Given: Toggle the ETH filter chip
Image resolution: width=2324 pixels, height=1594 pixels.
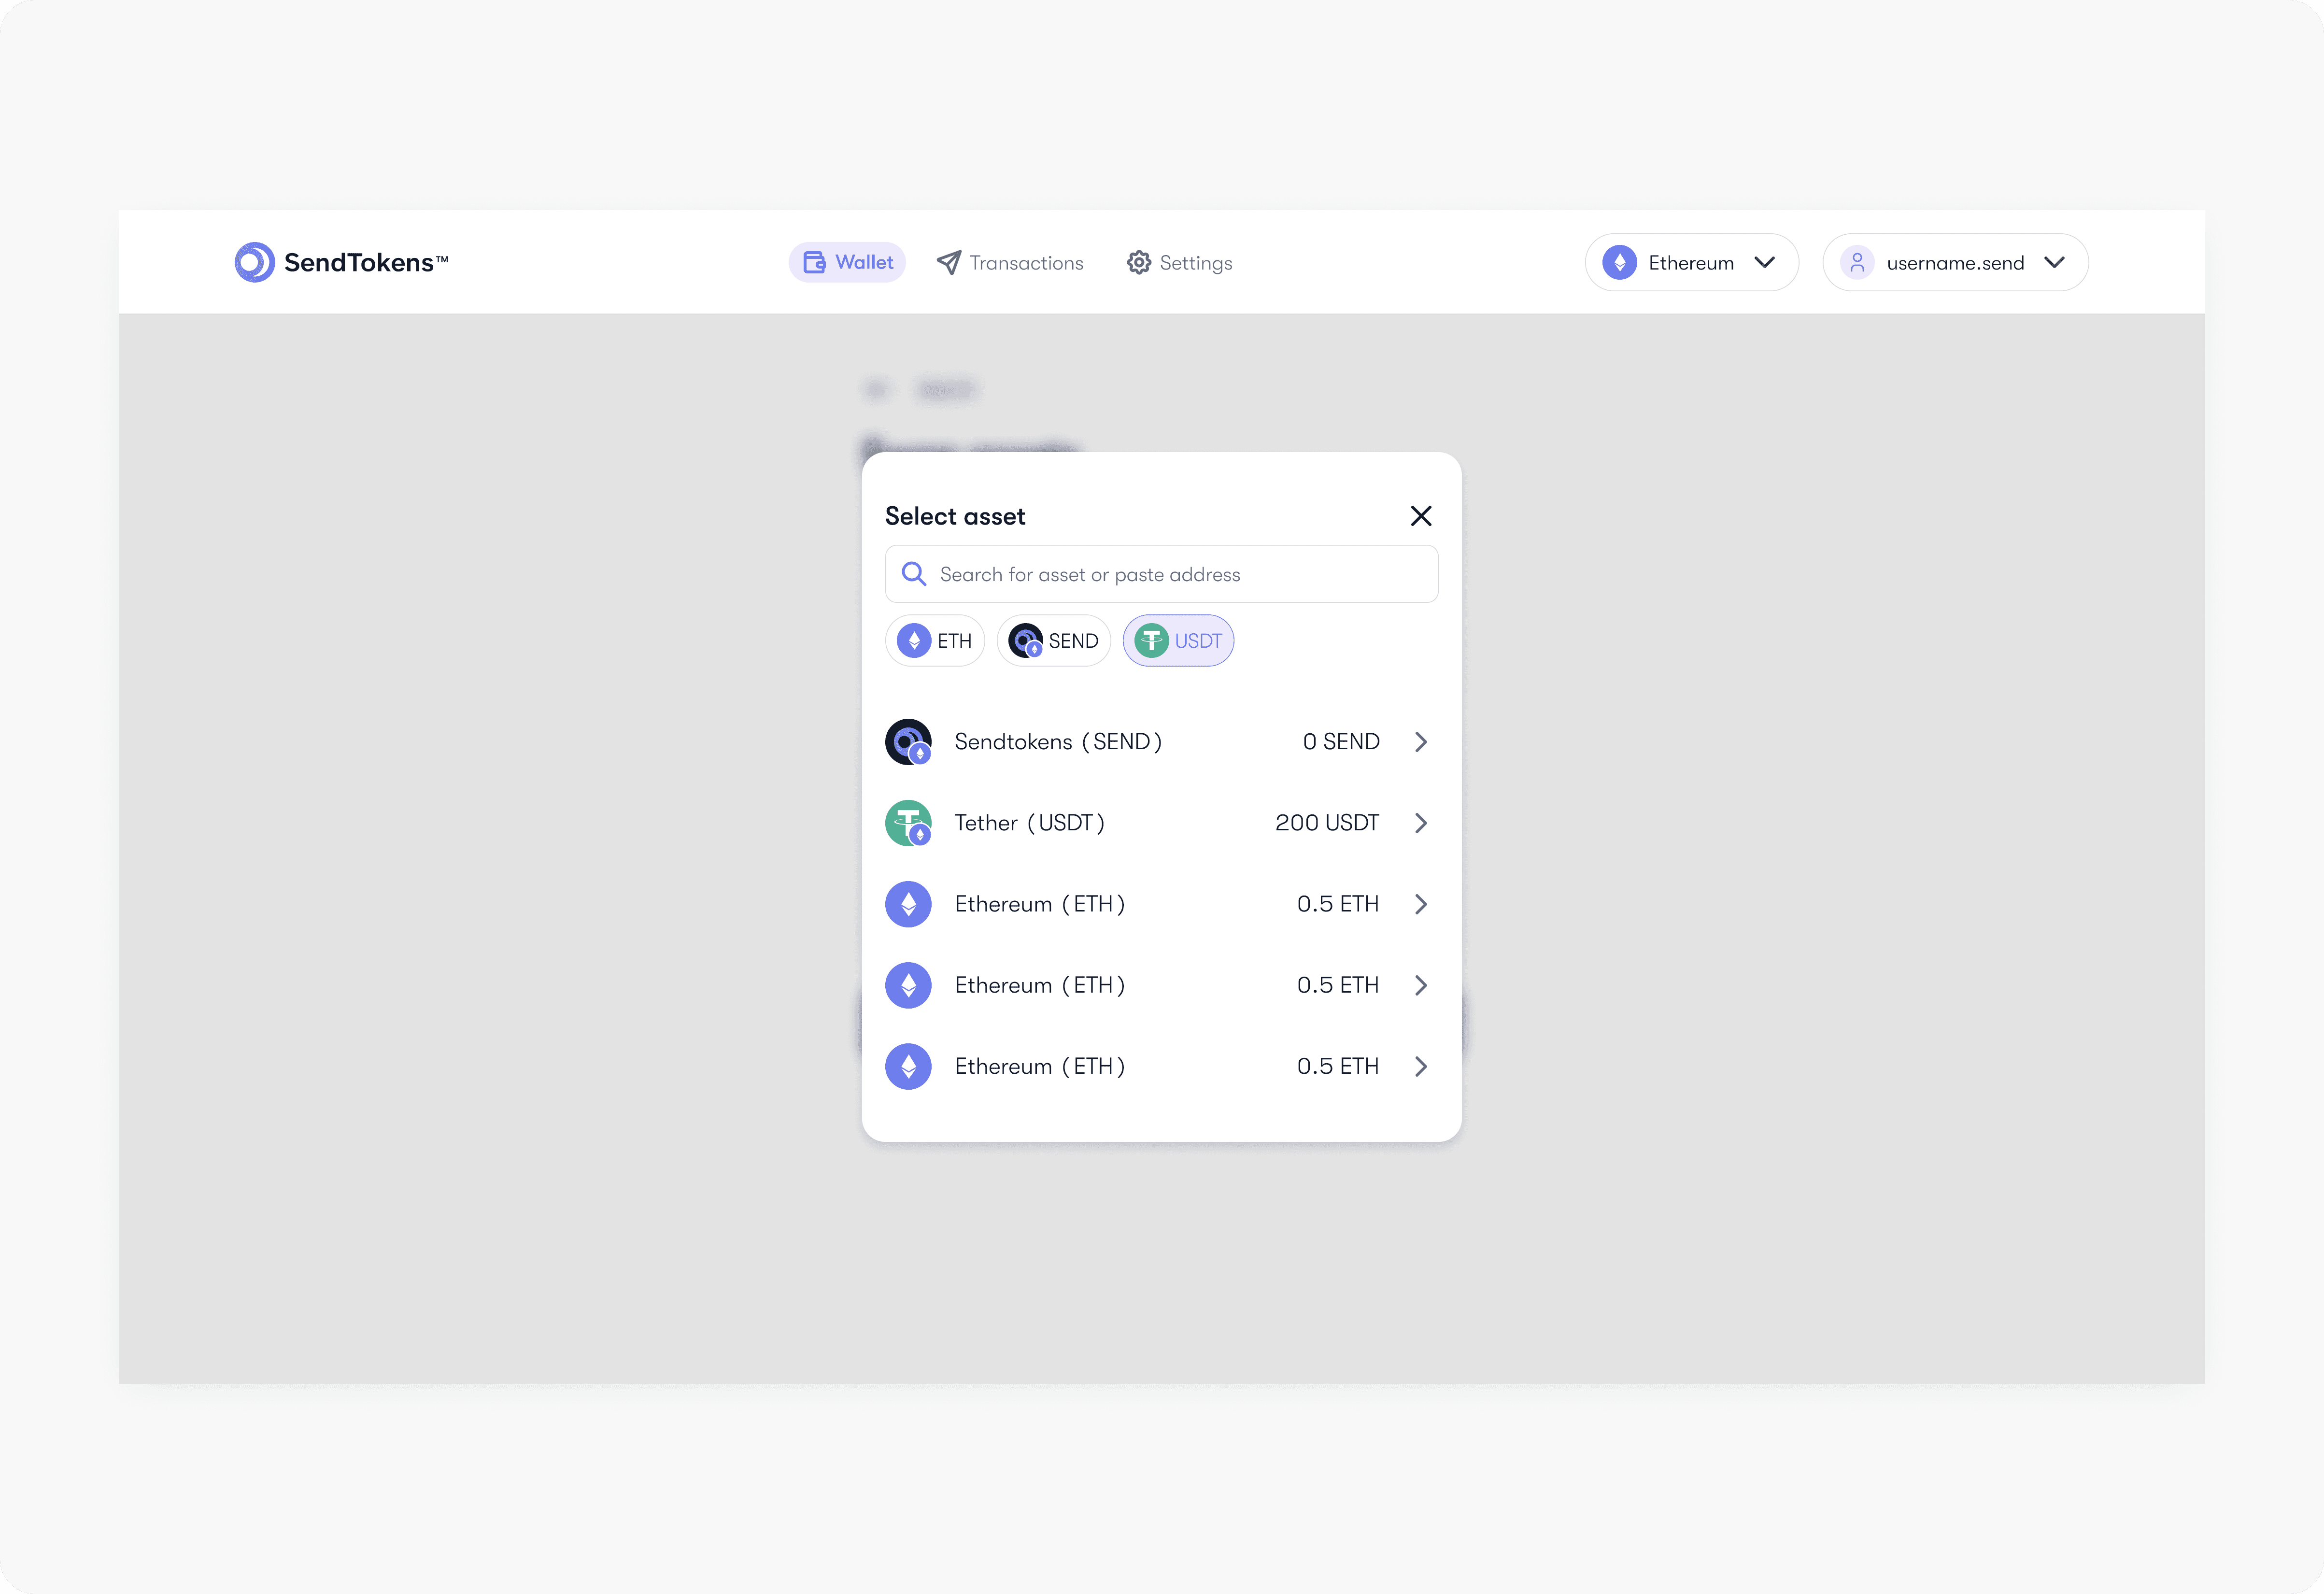Looking at the screenshot, I should tap(935, 641).
